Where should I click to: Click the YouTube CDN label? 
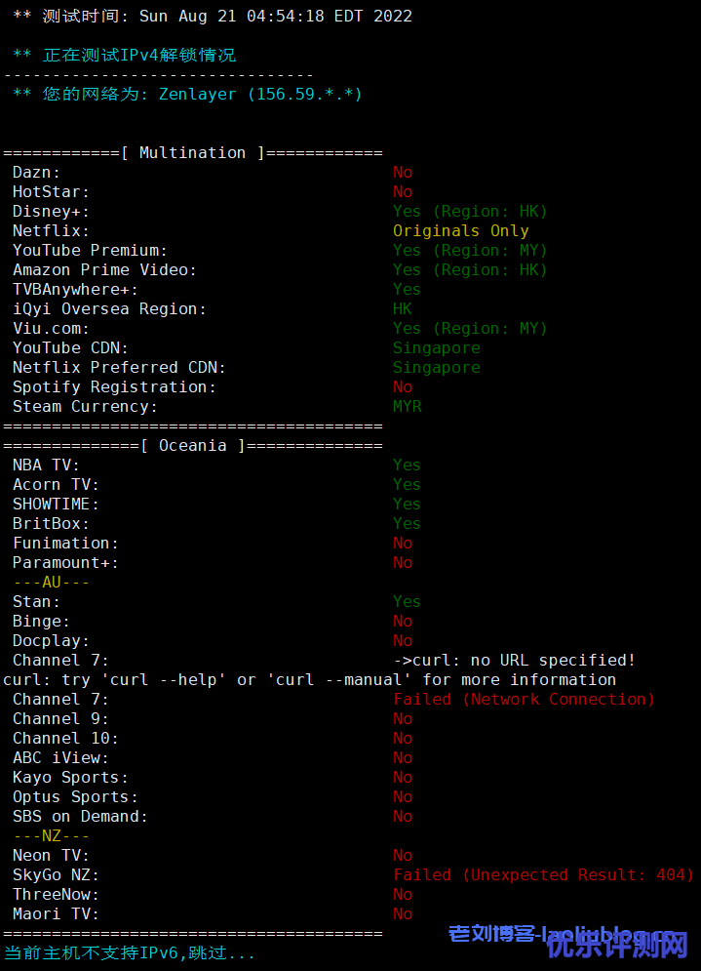click(70, 347)
